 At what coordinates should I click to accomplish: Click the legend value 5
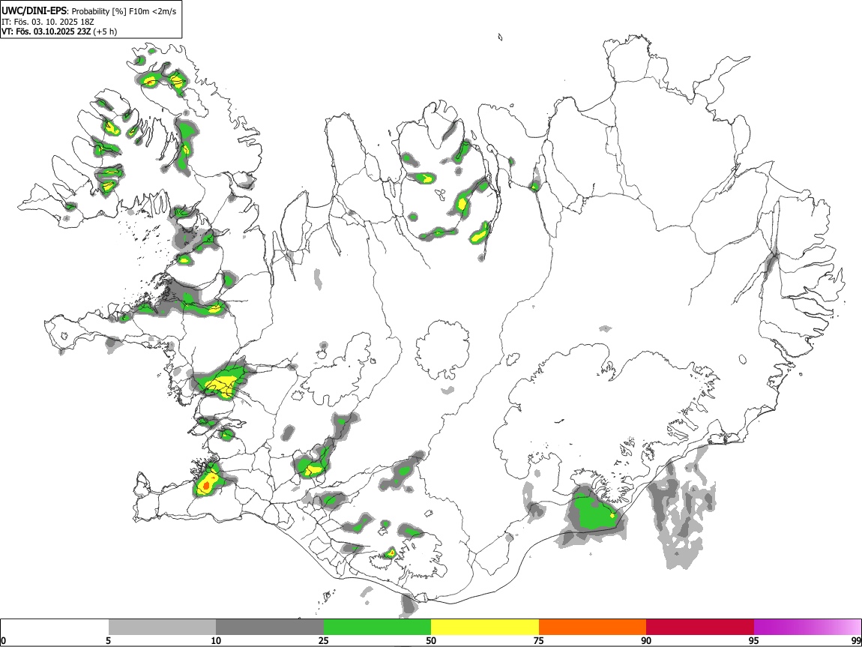click(108, 641)
